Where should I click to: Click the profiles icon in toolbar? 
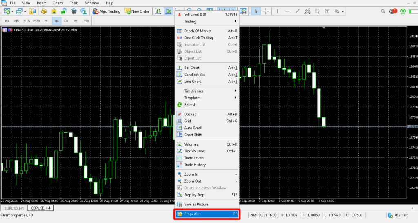pos(19,11)
